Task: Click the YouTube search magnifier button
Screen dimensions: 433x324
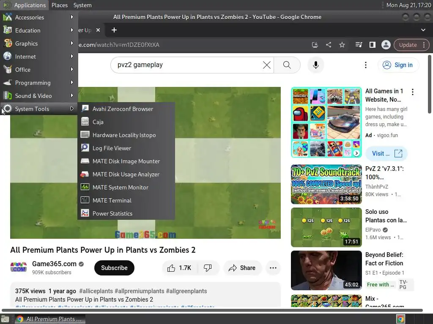Action: coord(287,65)
